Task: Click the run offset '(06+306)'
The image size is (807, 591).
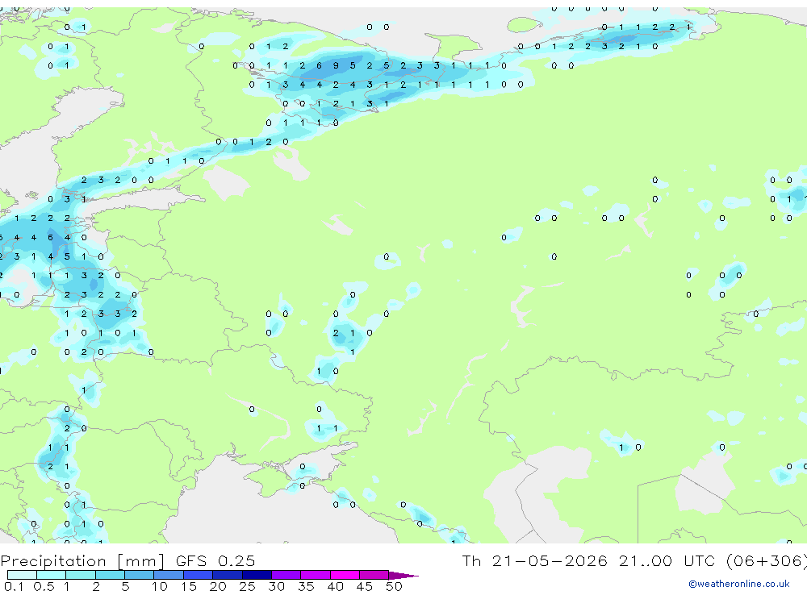Action: pos(767,560)
